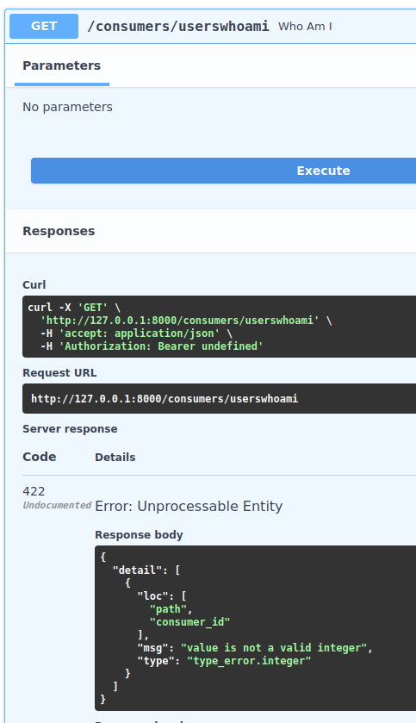
Task: Click the "consumer_id" value in response JSON
Action: pyautogui.click(x=189, y=622)
